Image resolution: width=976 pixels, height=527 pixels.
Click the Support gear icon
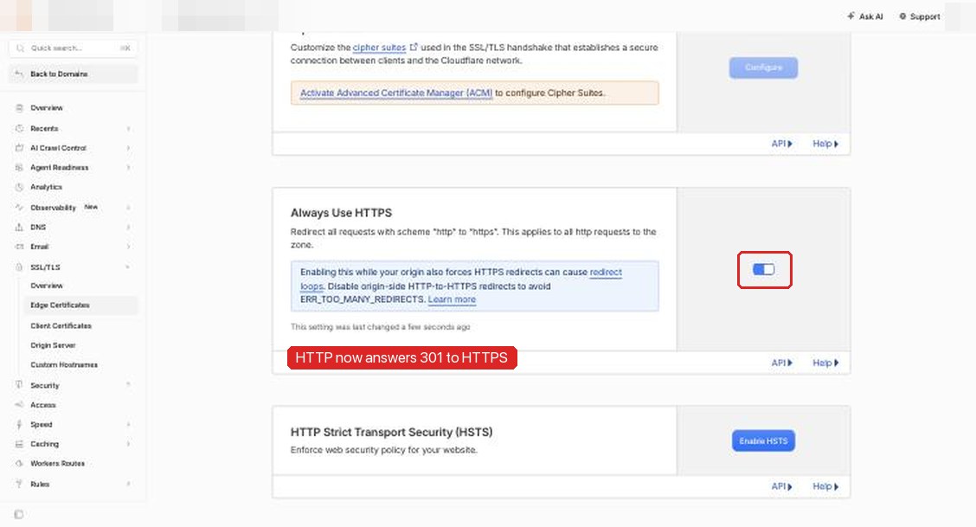[902, 16]
